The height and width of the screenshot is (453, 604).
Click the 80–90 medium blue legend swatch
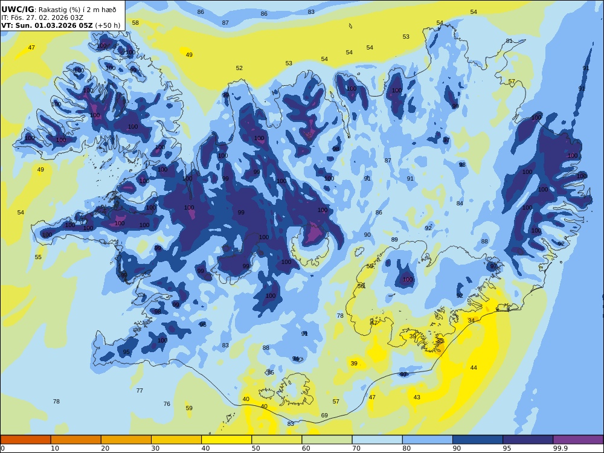tap(428, 440)
